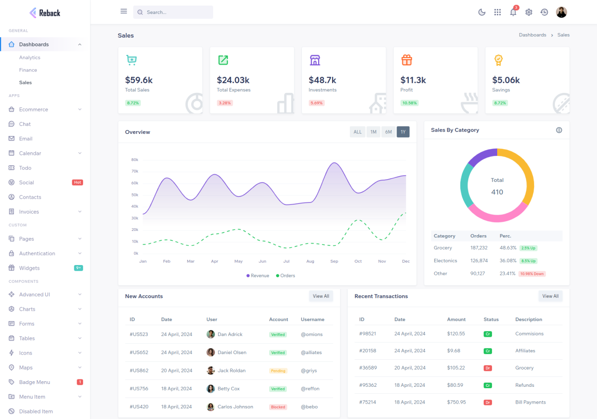
Task: Select the 6M overview range
Action: click(x=389, y=132)
